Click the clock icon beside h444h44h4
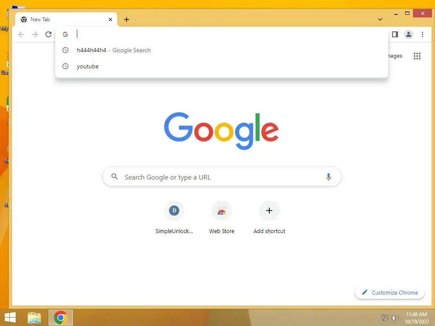The image size is (435, 326). (65, 50)
